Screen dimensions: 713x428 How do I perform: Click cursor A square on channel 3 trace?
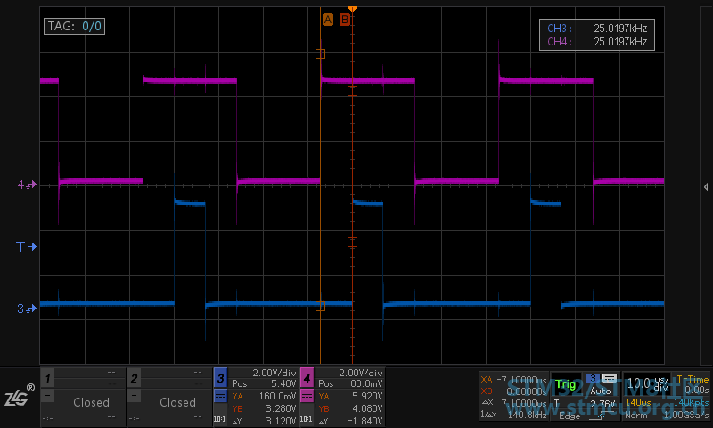coord(320,307)
